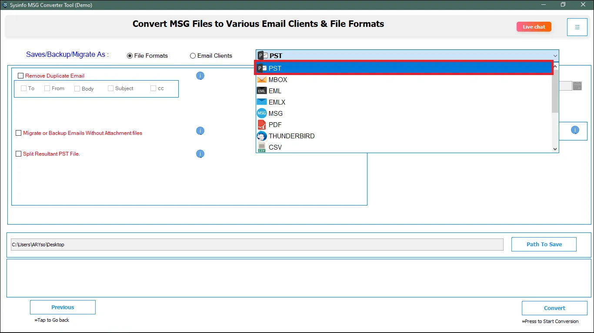Choose EML from the format list

[275, 91]
